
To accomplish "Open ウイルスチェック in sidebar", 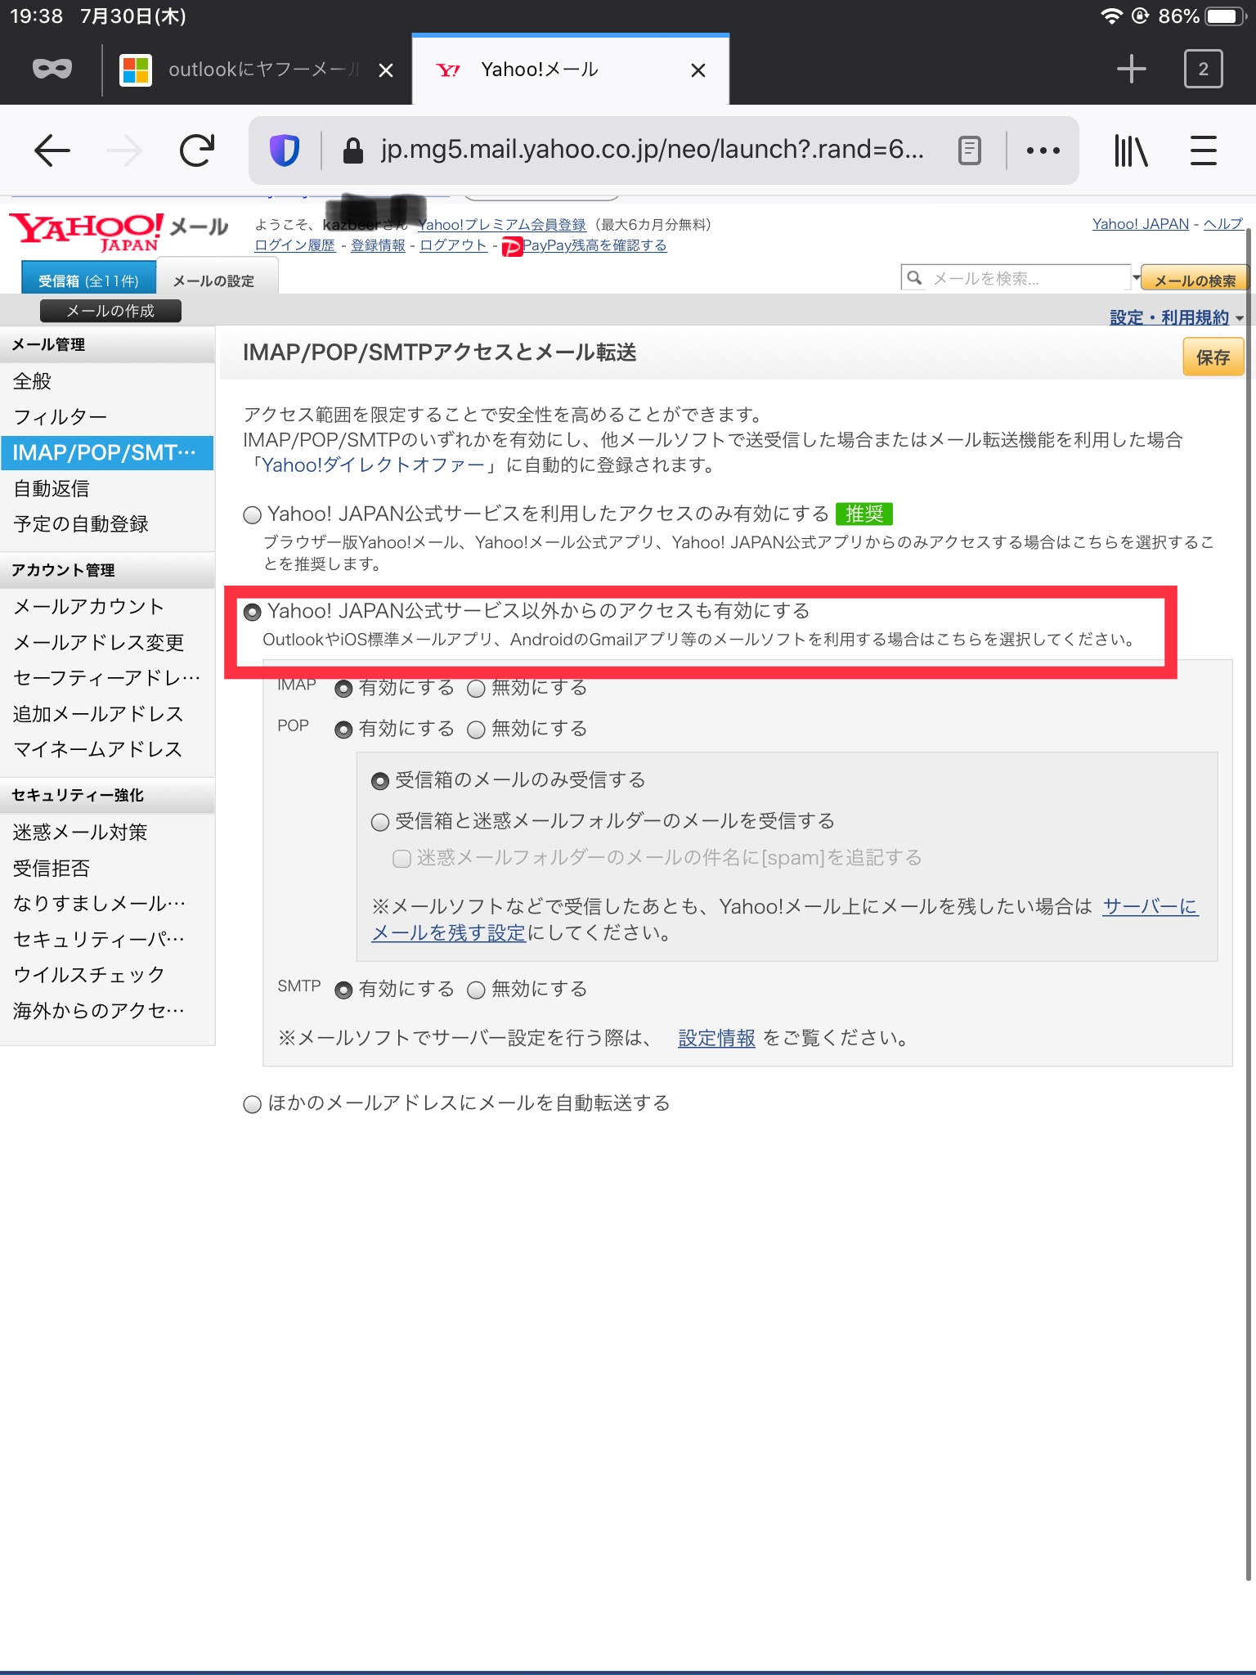I will 107,975.
